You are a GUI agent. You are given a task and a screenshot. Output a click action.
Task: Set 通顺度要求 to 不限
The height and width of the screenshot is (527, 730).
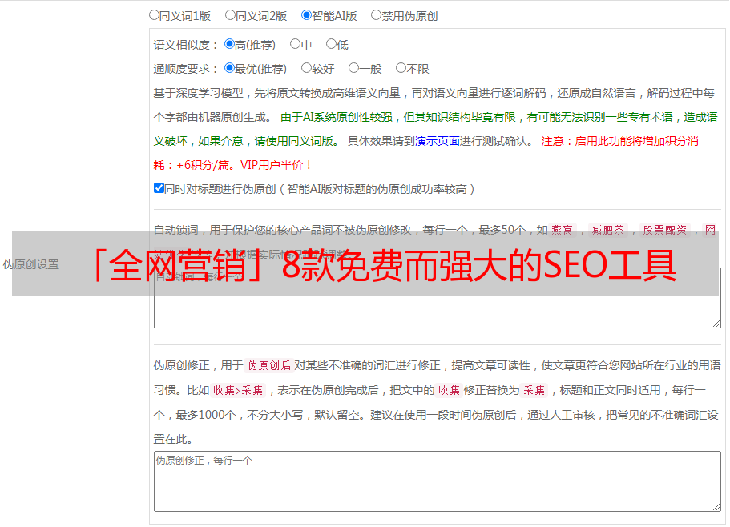click(x=401, y=68)
